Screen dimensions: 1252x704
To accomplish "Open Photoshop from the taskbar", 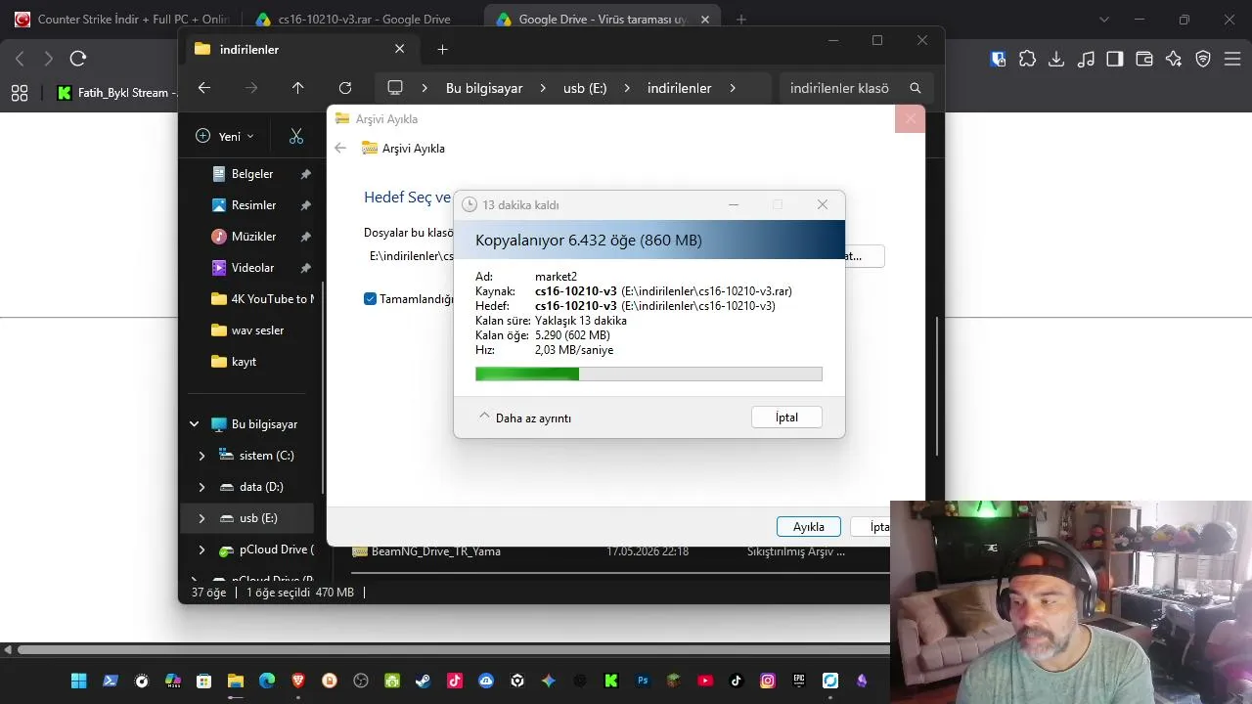I will click(x=643, y=681).
